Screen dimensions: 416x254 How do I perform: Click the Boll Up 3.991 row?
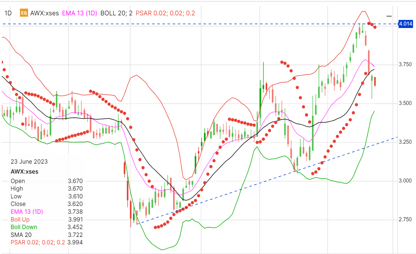(47, 219)
